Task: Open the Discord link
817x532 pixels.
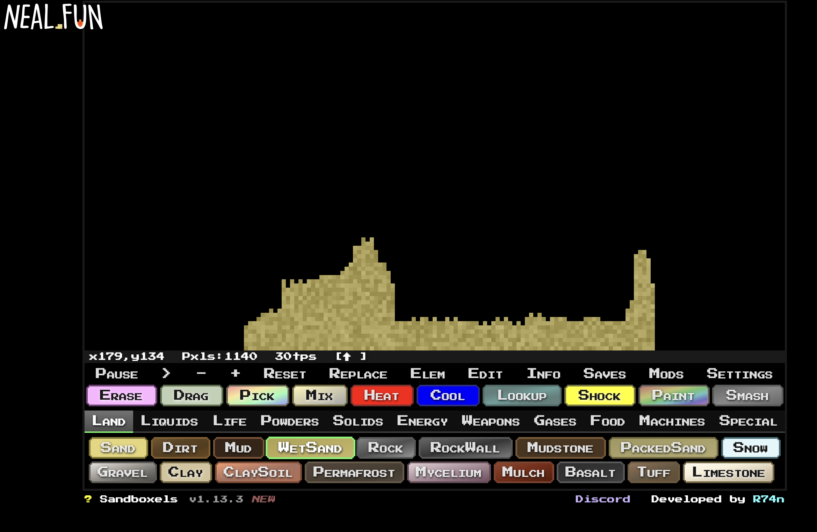Action: tap(602, 499)
